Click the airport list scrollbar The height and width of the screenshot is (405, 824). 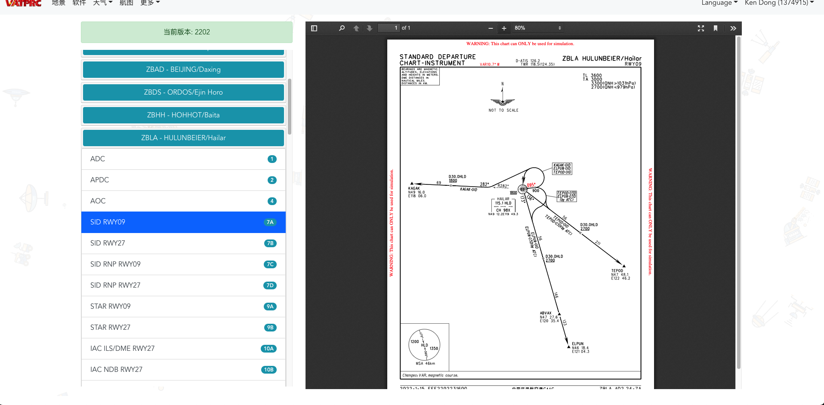(x=290, y=106)
